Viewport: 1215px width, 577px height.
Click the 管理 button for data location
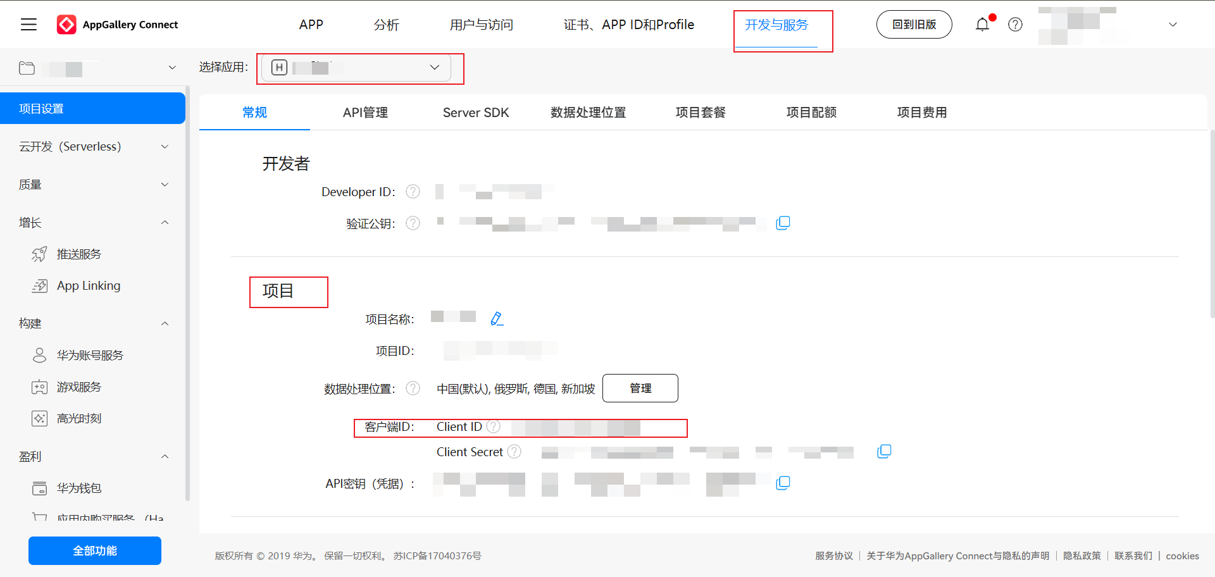point(640,388)
